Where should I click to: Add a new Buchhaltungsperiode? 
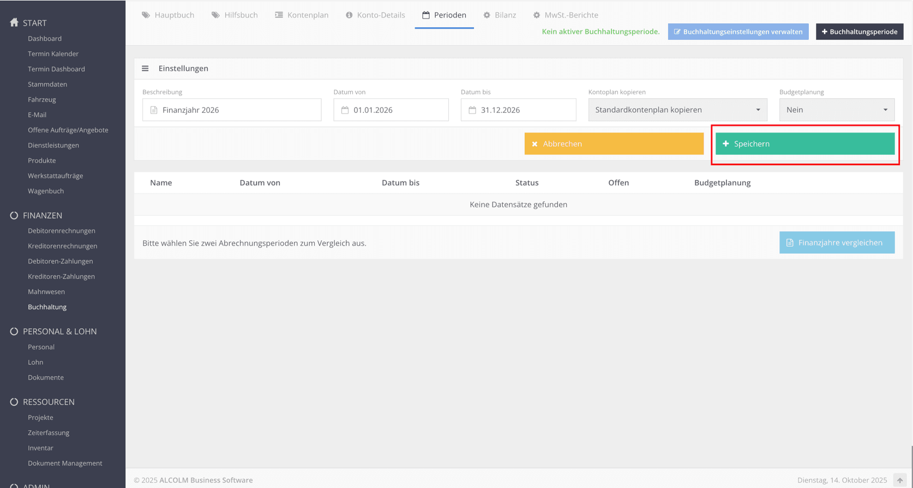[x=860, y=32]
